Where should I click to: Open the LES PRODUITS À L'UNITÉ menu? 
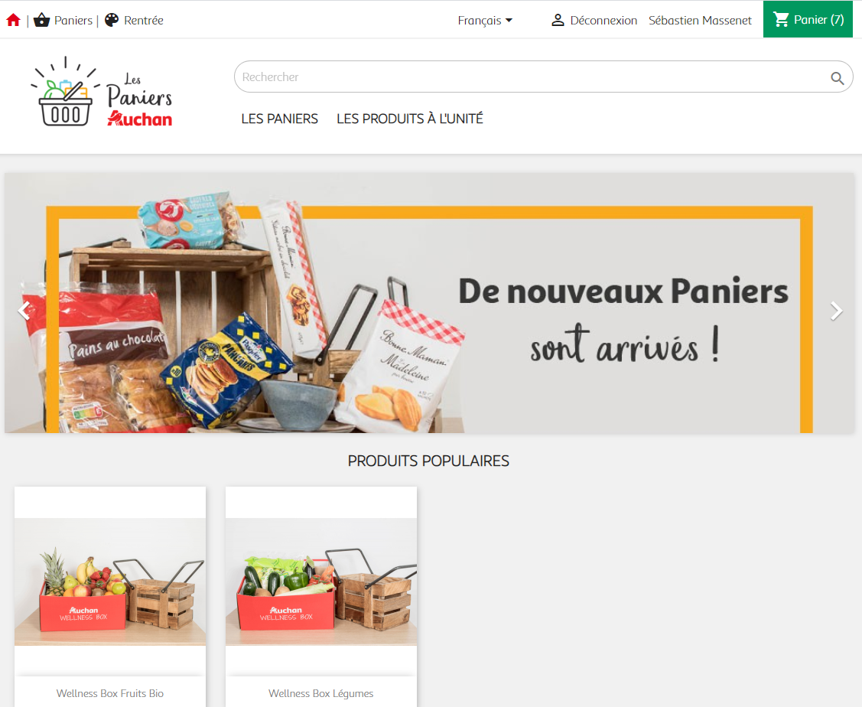pyautogui.click(x=409, y=119)
